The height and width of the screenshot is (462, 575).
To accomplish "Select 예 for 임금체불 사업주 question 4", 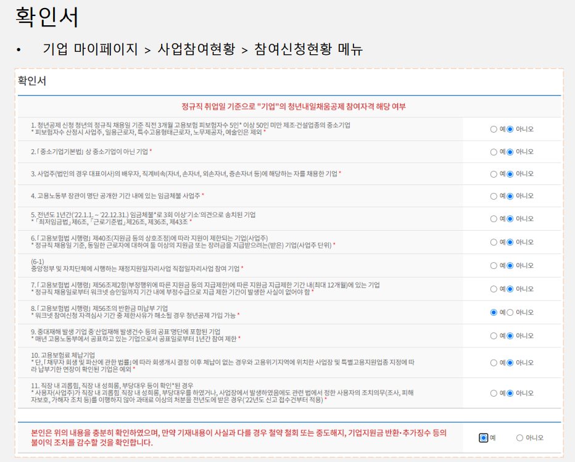I will point(494,195).
